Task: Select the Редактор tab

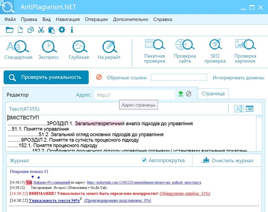Action: 18,95
